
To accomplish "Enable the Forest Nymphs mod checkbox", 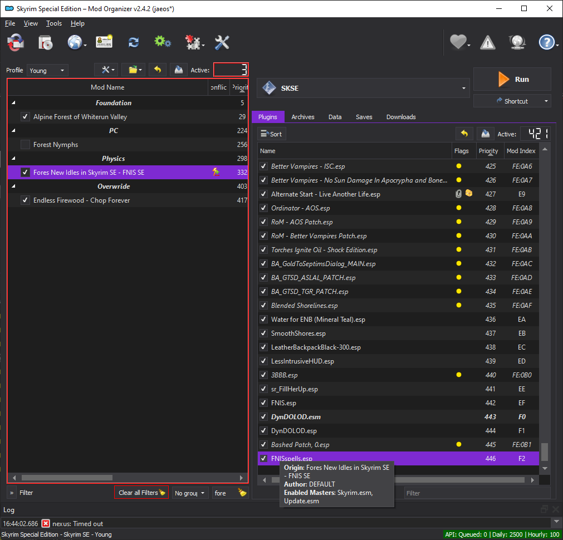I will [x=25, y=144].
